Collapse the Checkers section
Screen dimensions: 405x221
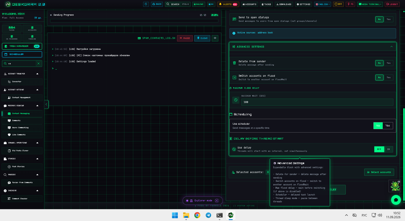[37, 191]
